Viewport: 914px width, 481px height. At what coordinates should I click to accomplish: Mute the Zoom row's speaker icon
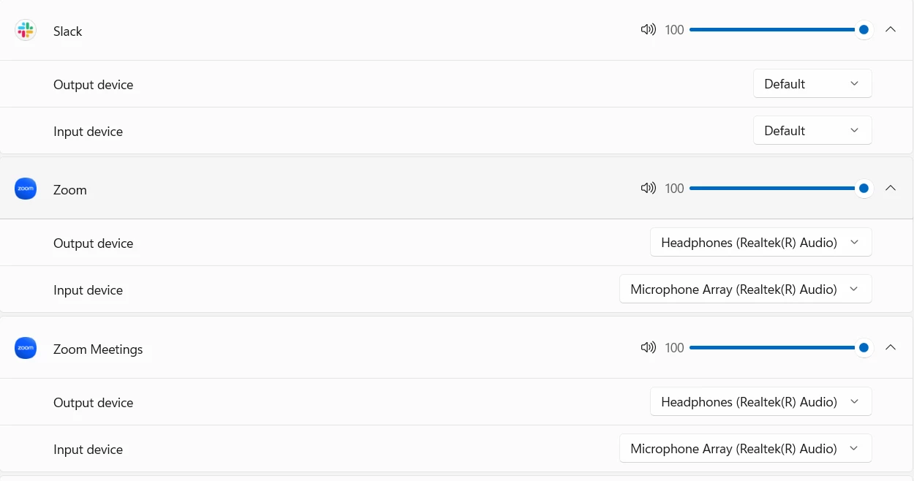coord(648,189)
